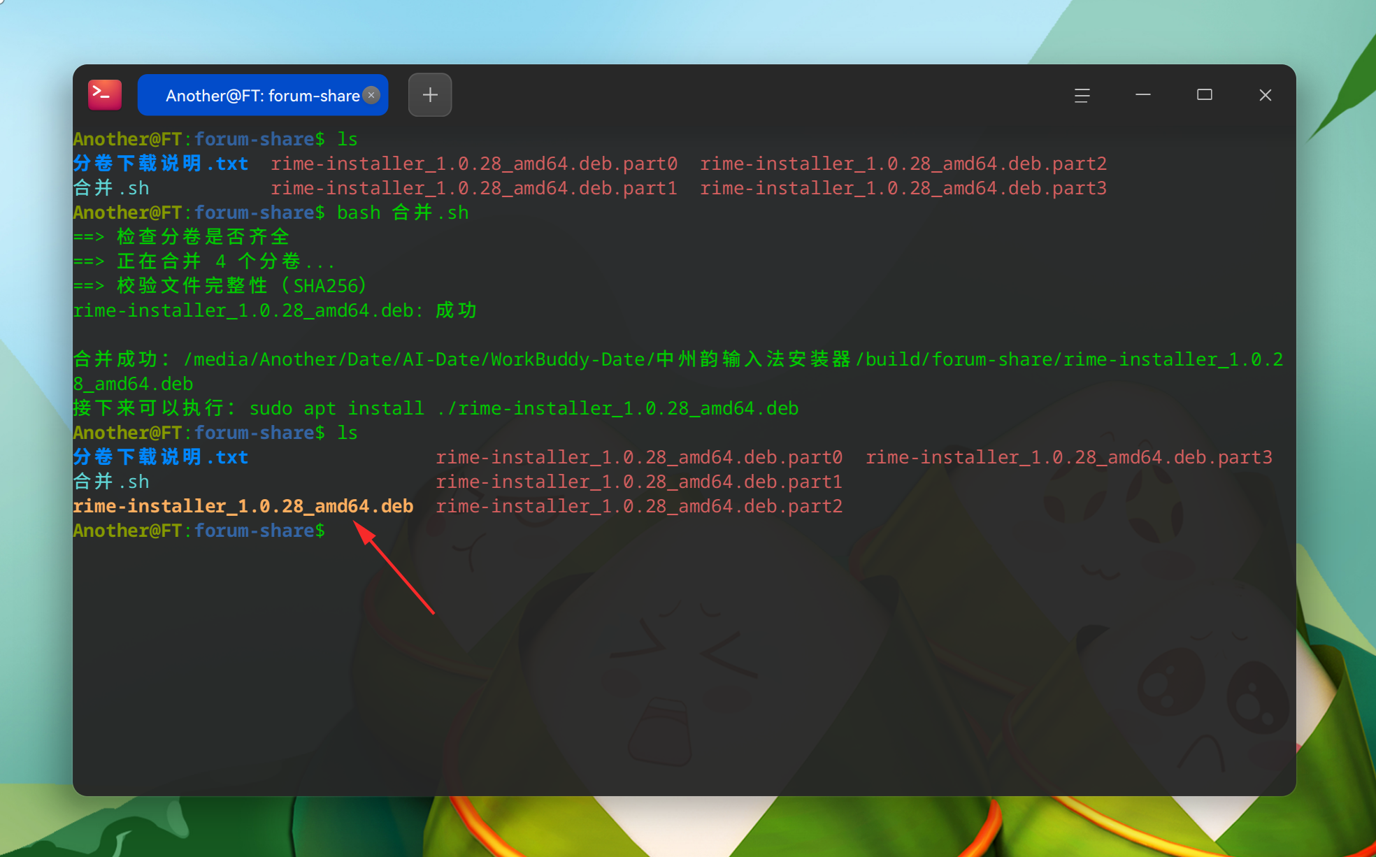The width and height of the screenshot is (1376, 857).
Task: Click rime-installer deb.part0 in the first listing
Action: (474, 164)
